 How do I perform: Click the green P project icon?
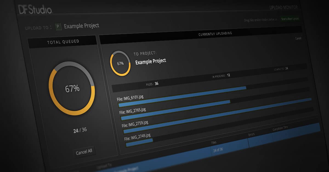coord(58,26)
